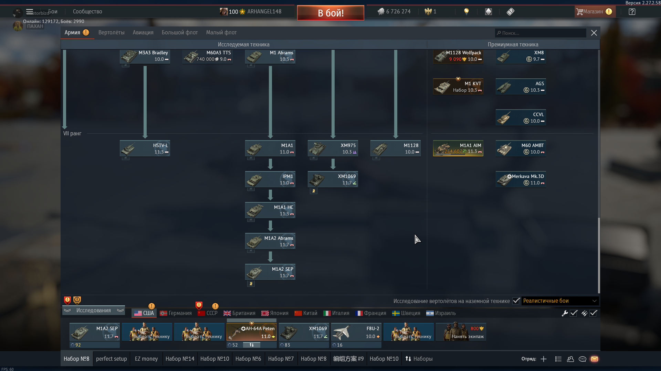The image size is (661, 371).
Task: Select the XM975 vehicle card
Action: (333, 148)
